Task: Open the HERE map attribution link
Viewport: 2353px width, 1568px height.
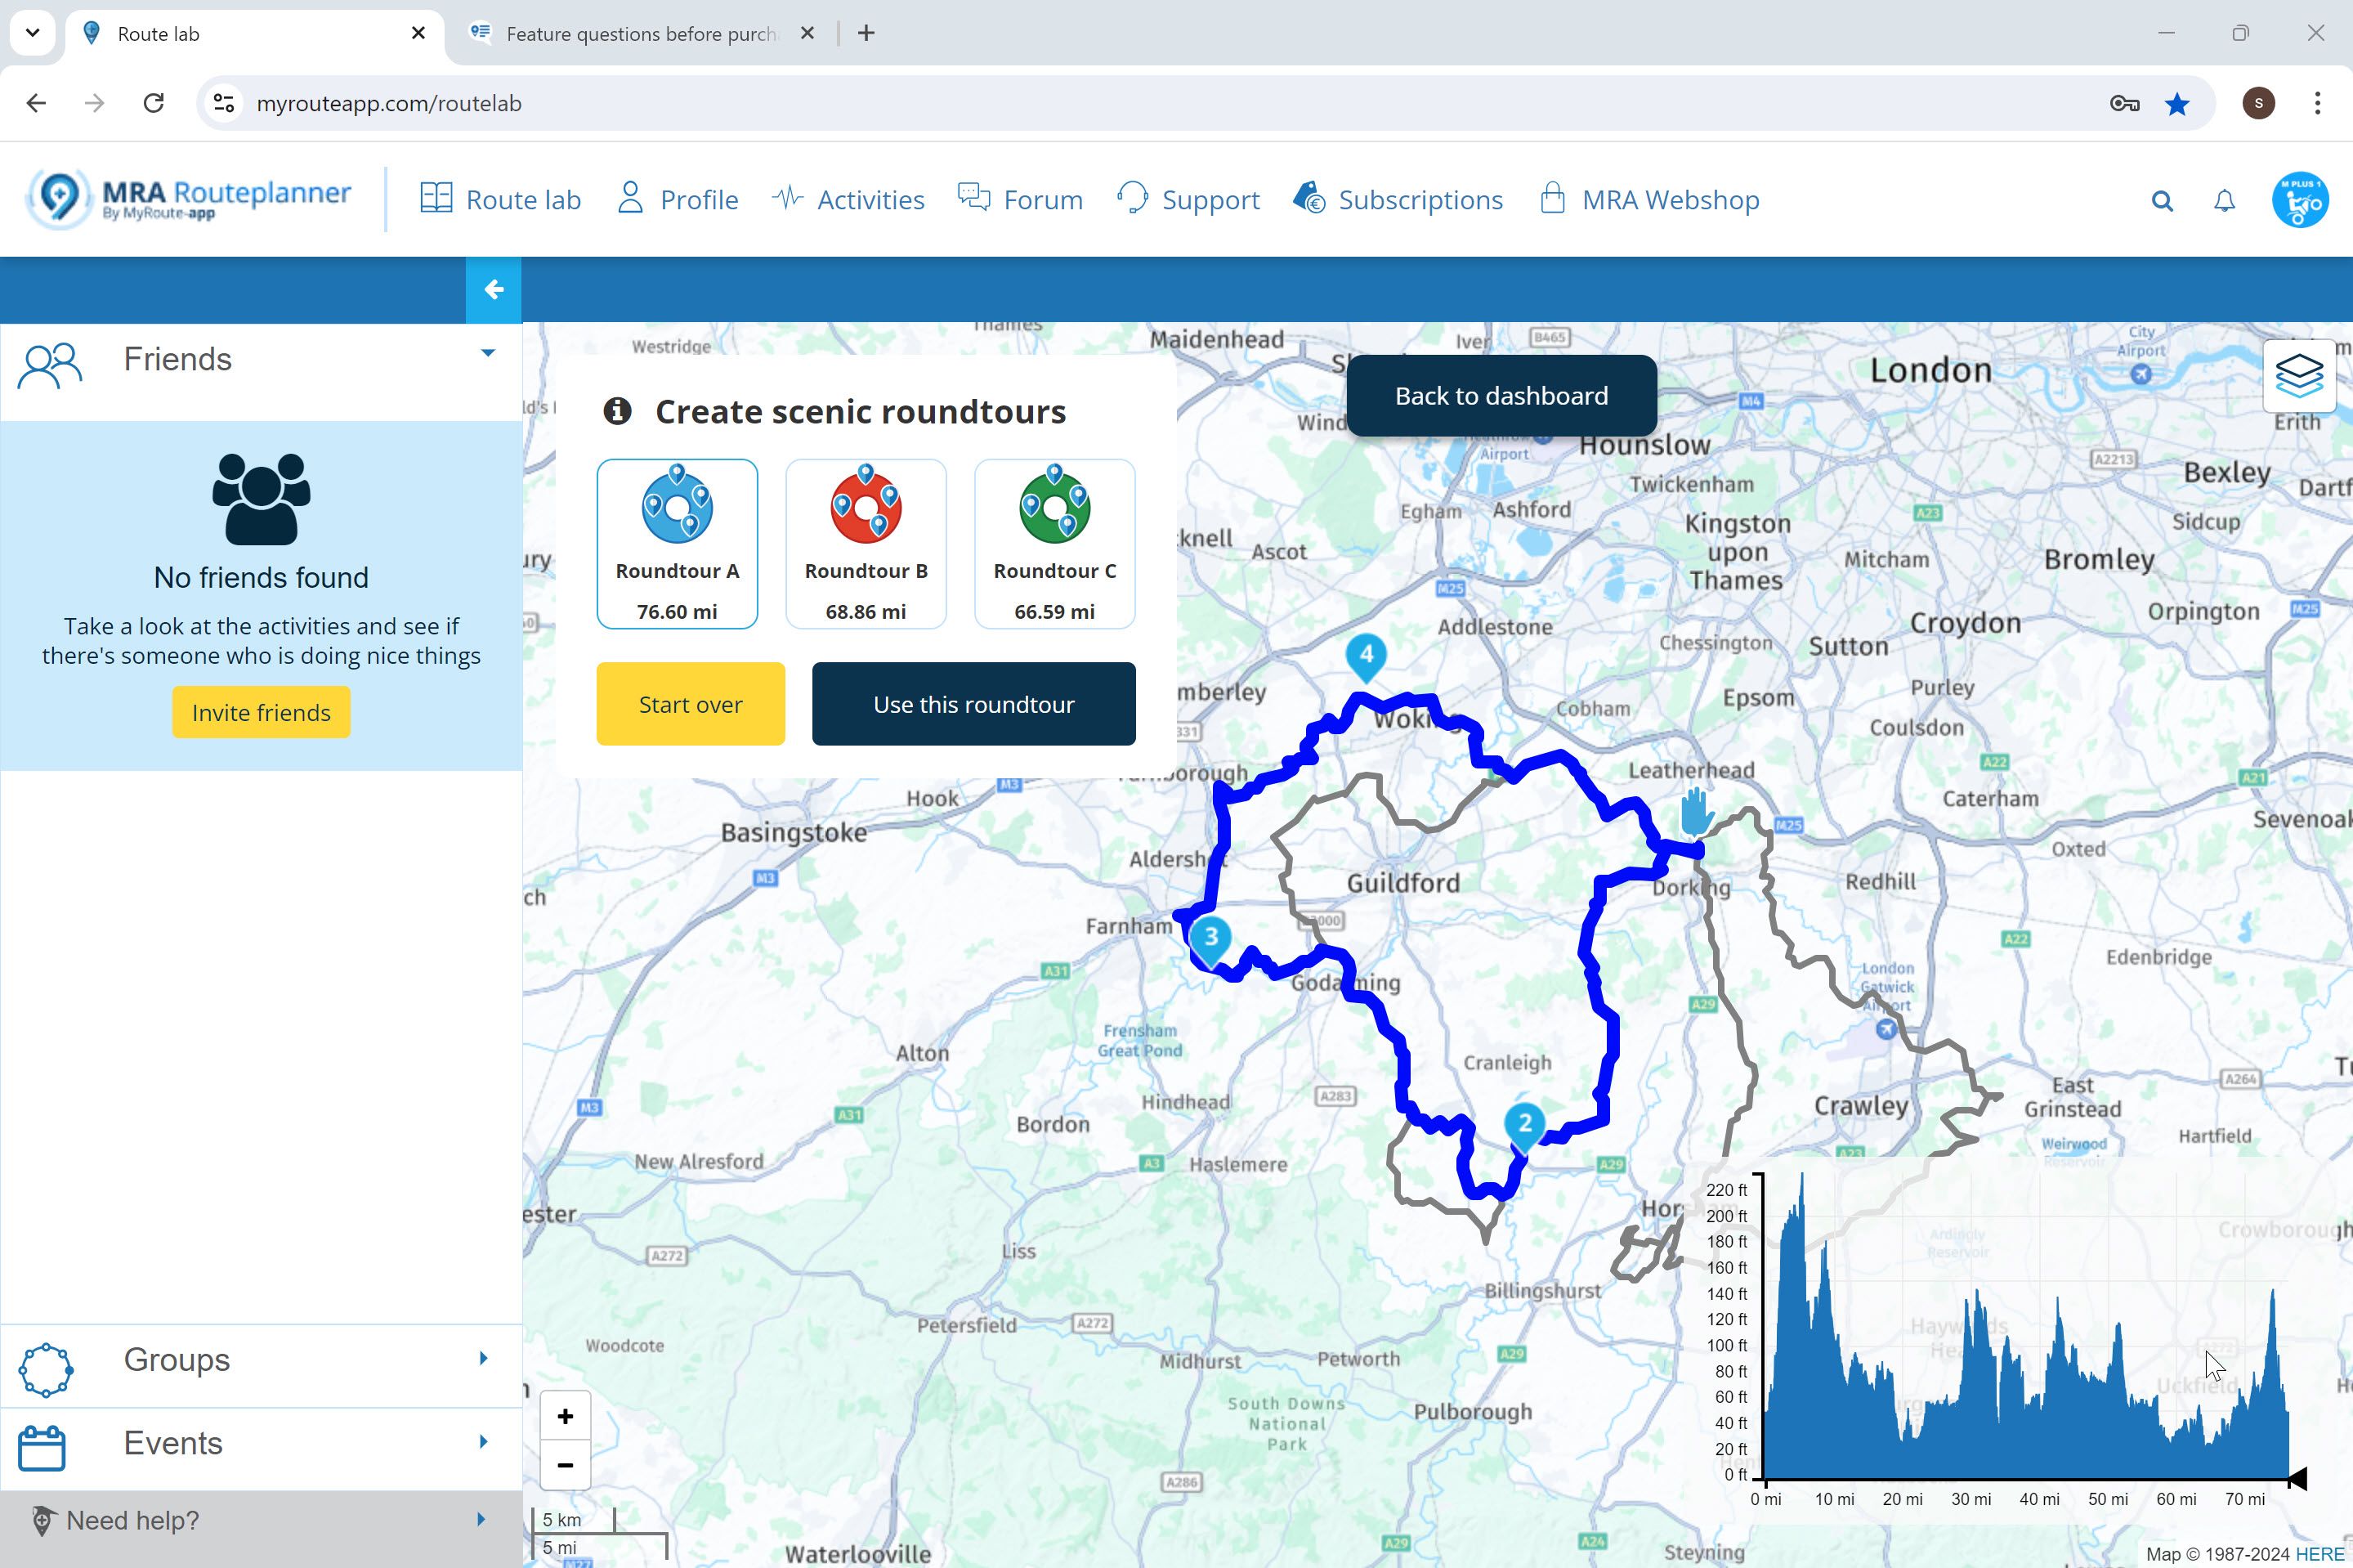Action: click(x=2319, y=1554)
